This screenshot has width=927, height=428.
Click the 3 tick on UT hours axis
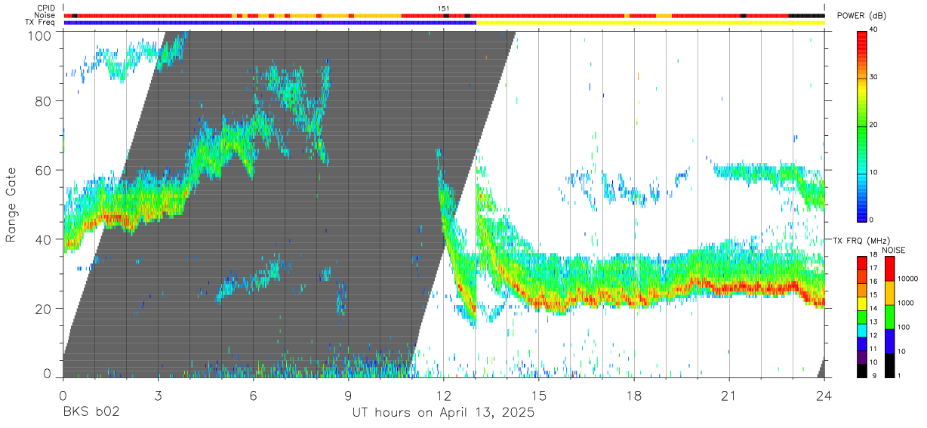click(158, 396)
